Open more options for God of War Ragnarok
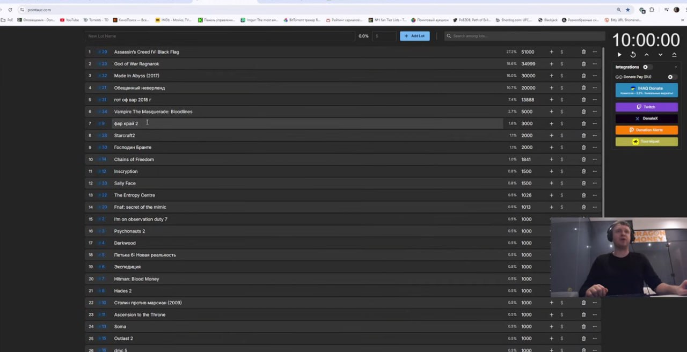 tap(595, 64)
